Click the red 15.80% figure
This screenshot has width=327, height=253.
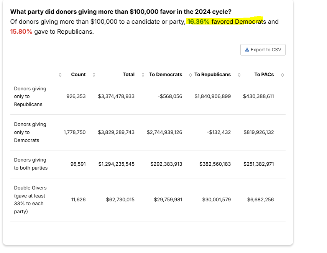coord(21,31)
